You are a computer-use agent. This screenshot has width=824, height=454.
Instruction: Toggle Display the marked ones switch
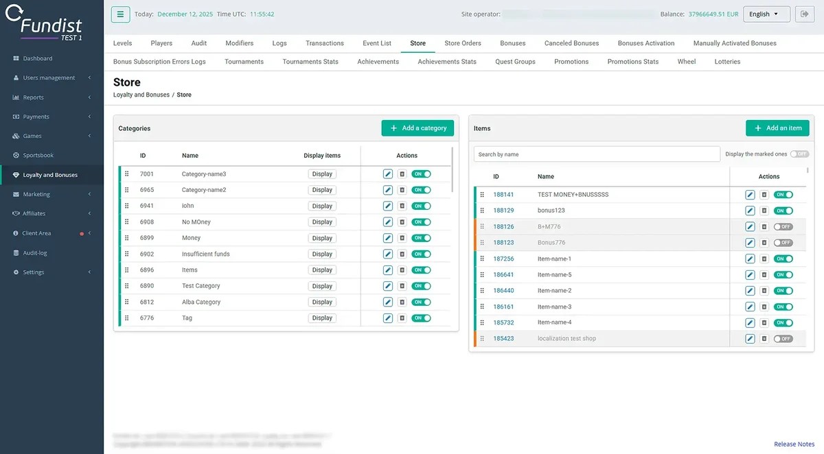[799, 154]
